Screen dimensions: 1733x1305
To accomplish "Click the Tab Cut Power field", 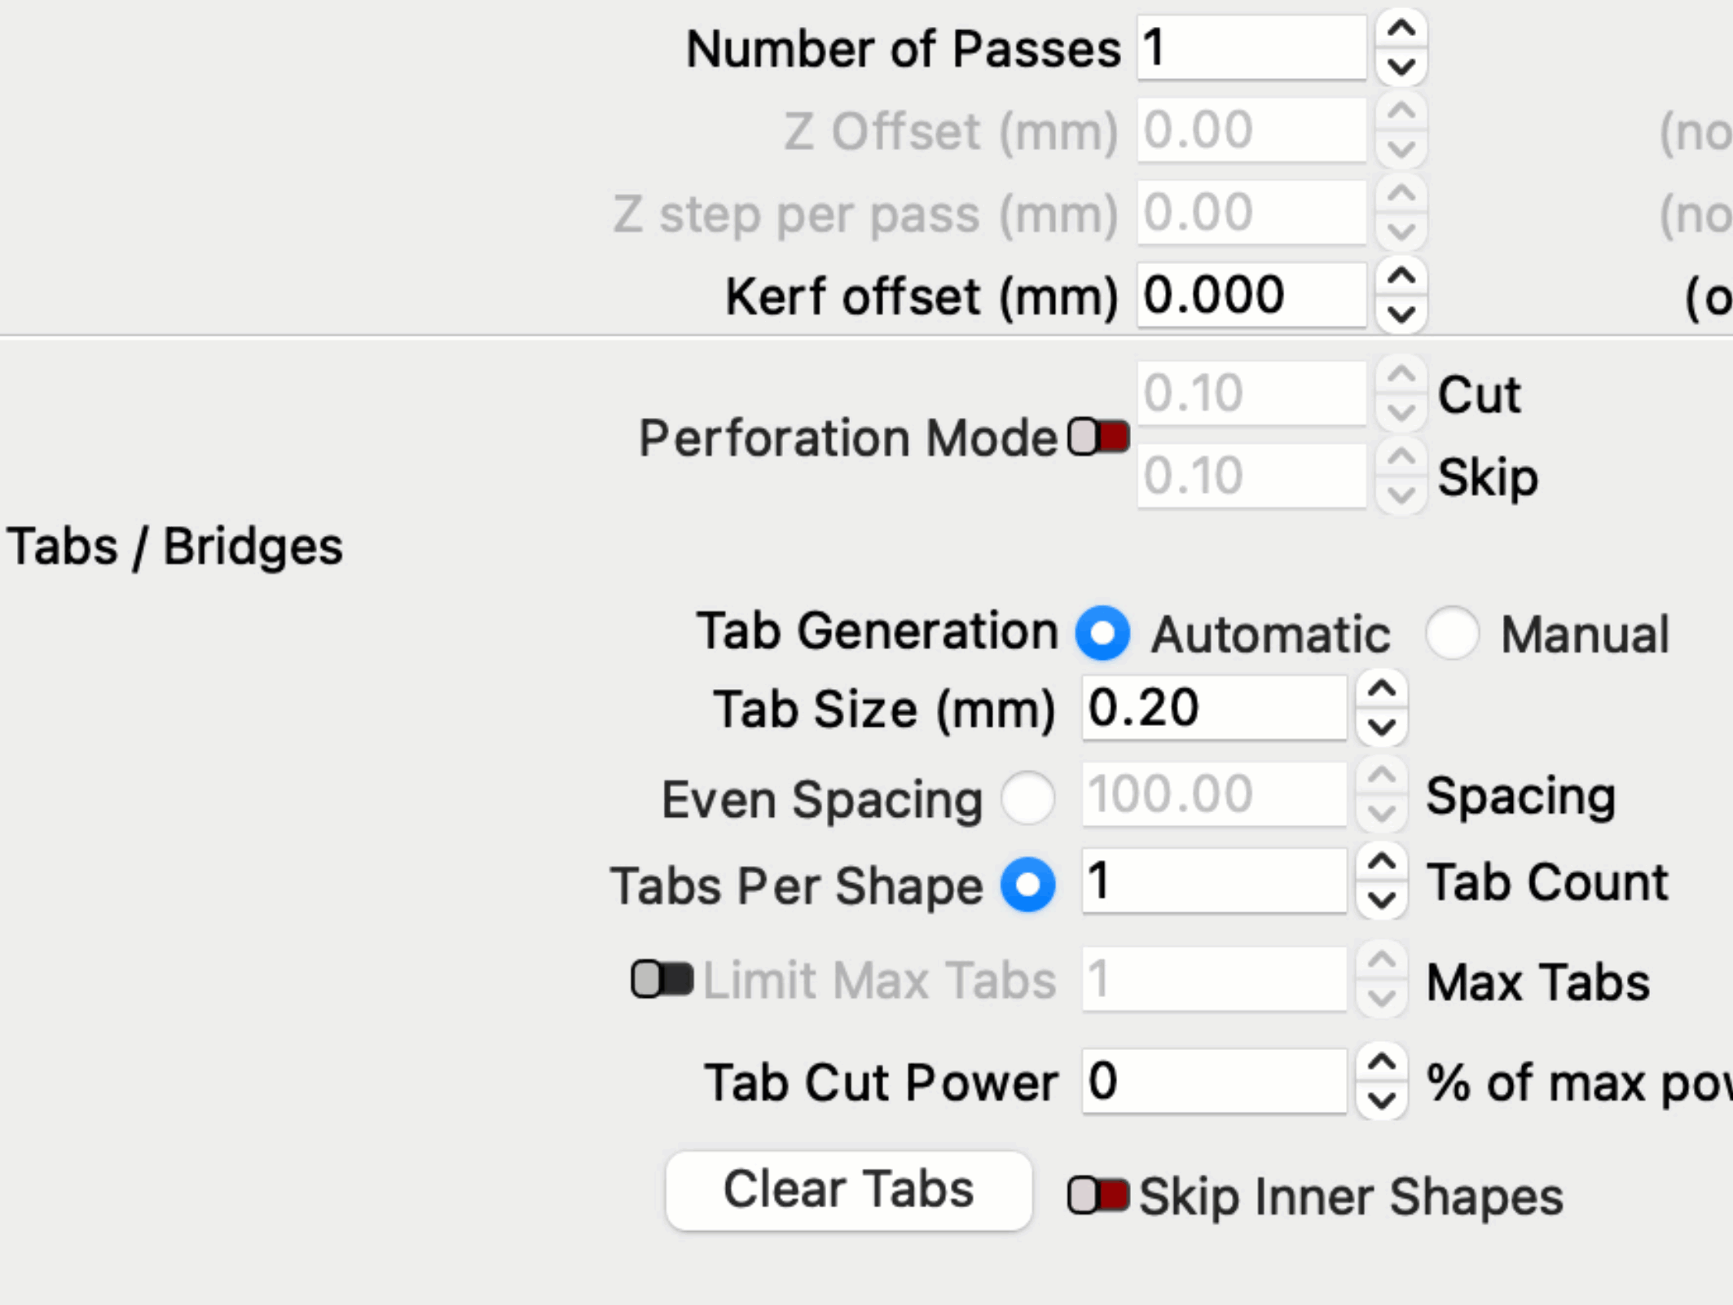I will [1213, 1082].
